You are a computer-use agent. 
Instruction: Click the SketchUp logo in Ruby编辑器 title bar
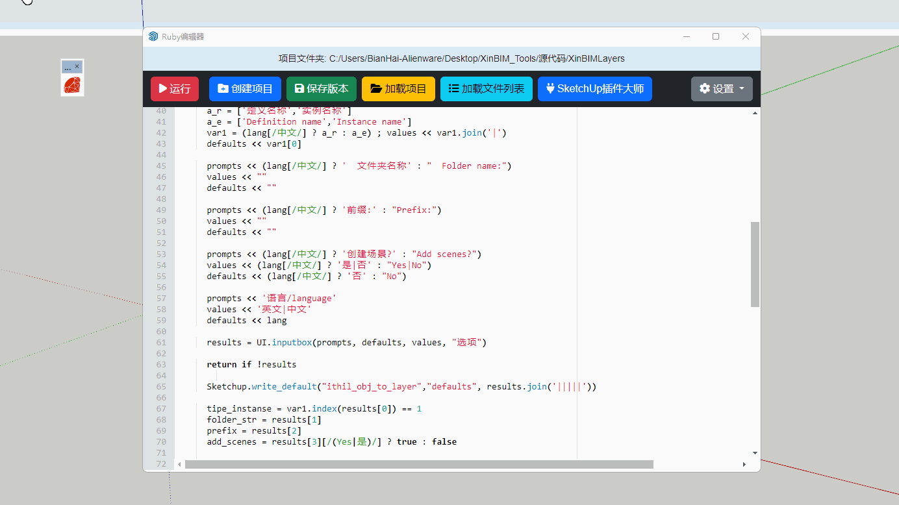[x=153, y=37]
